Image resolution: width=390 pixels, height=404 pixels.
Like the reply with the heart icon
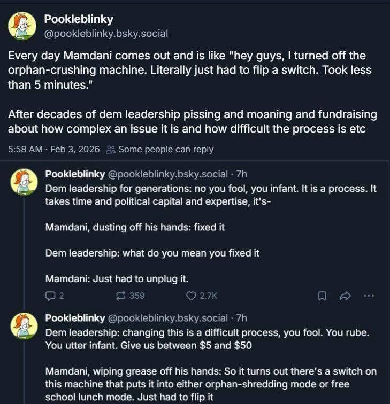coord(191,296)
